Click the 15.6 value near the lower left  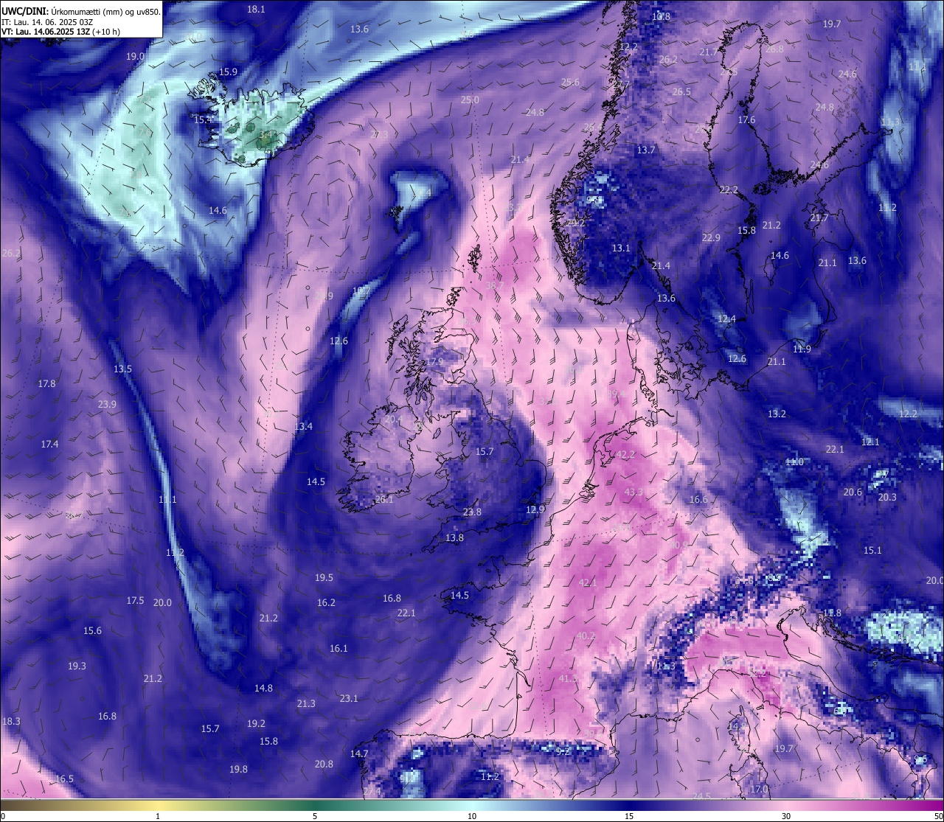pos(92,631)
